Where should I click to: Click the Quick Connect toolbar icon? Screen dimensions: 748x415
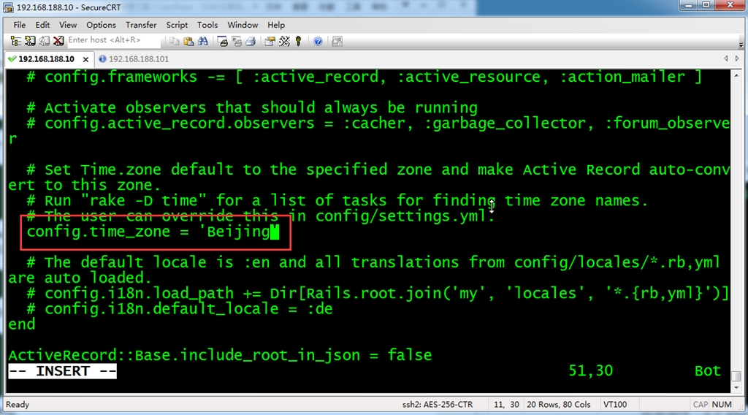30,42
